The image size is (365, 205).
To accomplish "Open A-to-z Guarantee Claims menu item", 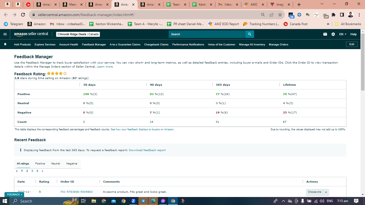I will (x=125, y=45).
